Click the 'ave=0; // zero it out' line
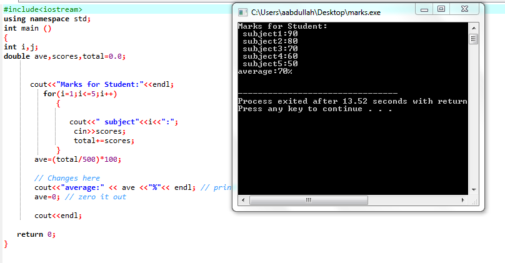This screenshot has width=505, height=263. [80, 197]
